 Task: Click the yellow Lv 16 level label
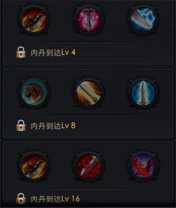pyautogui.click(x=70, y=199)
